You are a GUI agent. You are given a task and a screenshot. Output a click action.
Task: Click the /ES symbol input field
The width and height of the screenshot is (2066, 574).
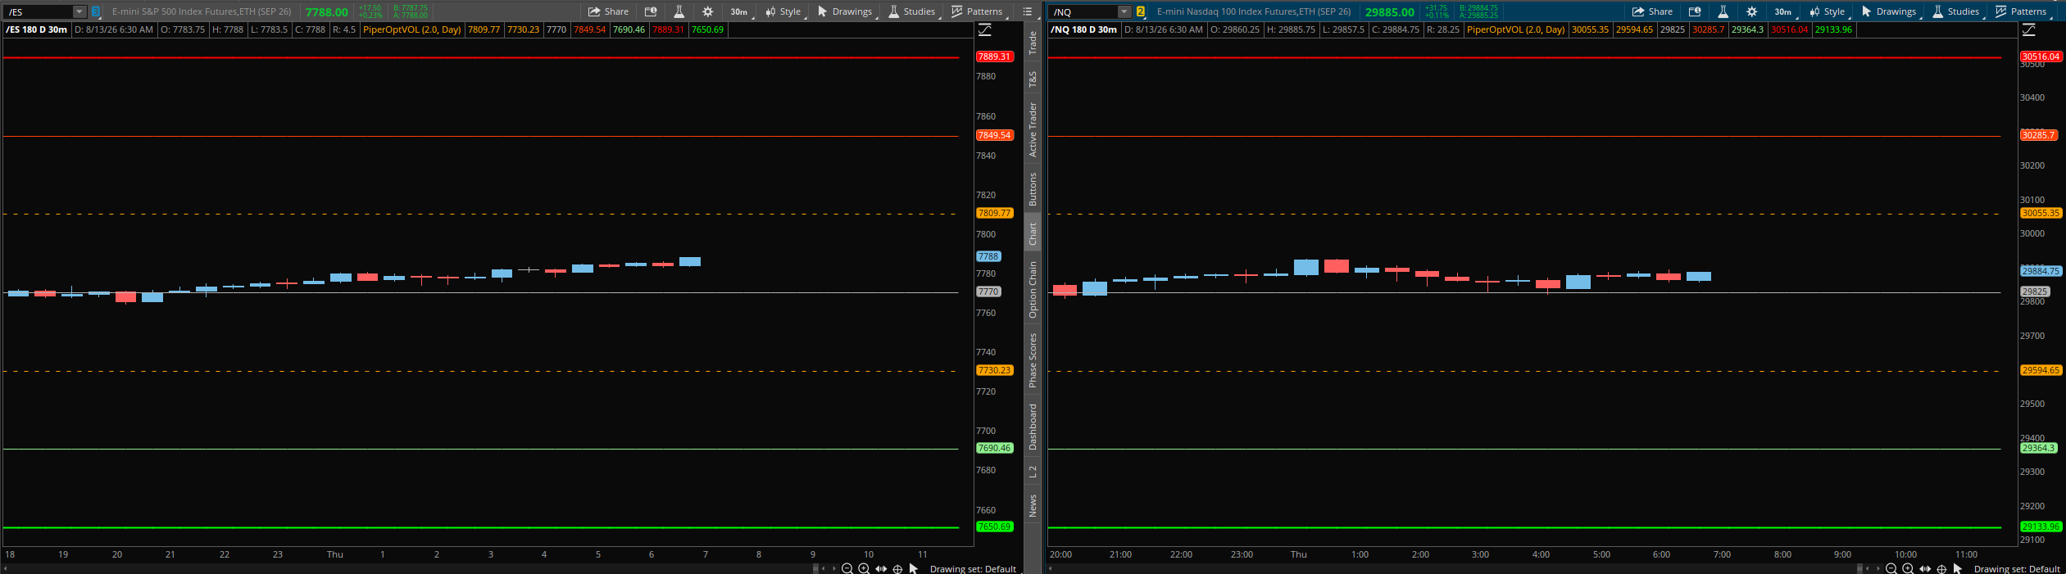(39, 12)
